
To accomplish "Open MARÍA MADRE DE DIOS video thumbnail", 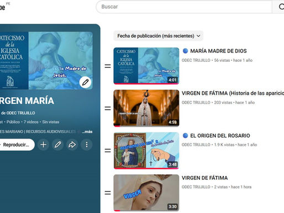I will 146,66.
